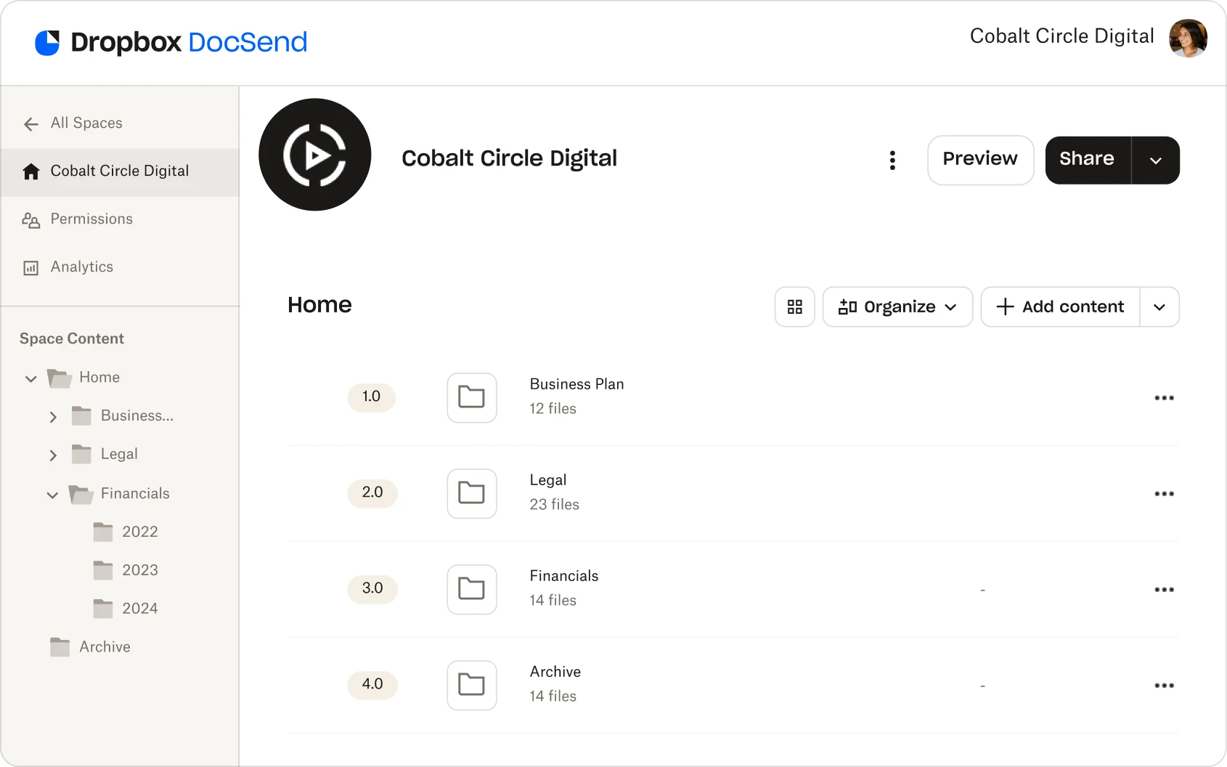This screenshot has height=767, width=1227.
Task: Expand the Add content dropdown arrow
Action: (x=1159, y=307)
